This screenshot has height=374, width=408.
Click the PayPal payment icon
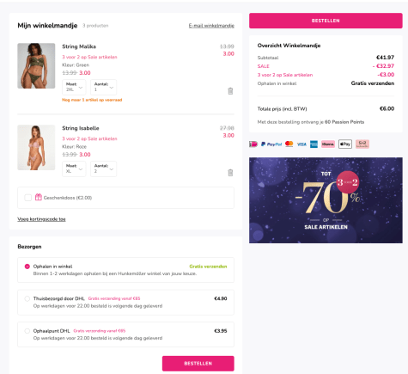[271, 144]
